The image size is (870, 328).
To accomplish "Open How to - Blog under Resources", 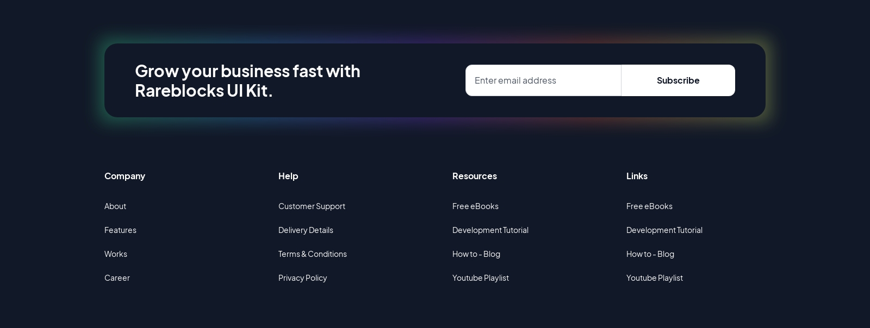I will coord(476,254).
